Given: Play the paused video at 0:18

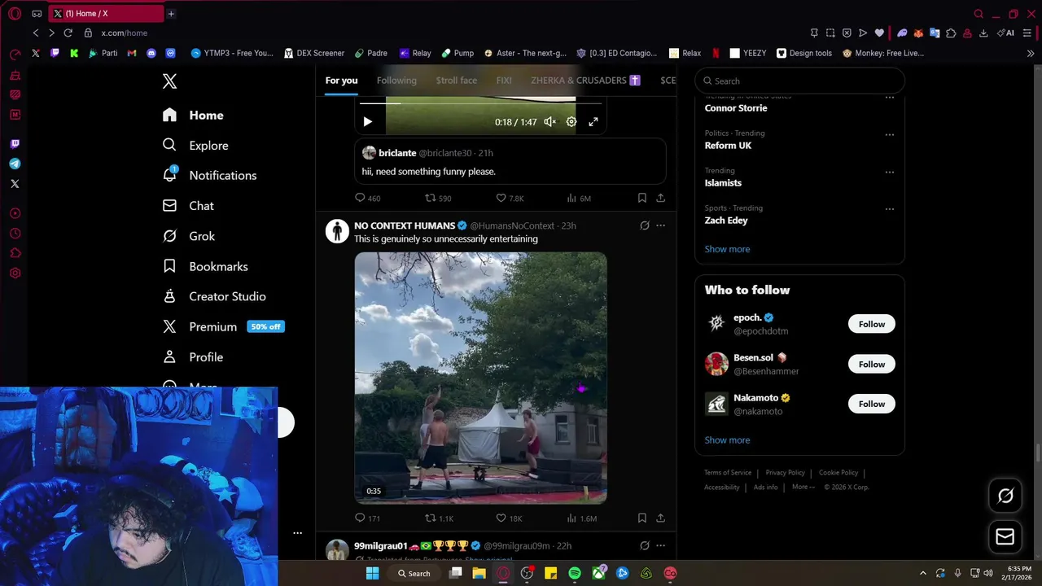Looking at the screenshot, I should tap(367, 121).
